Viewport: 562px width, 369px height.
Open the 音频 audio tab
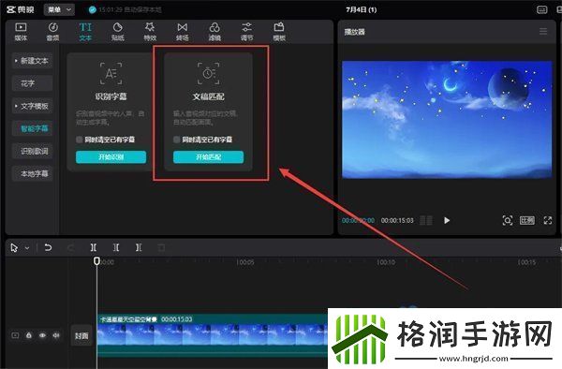[x=53, y=32]
